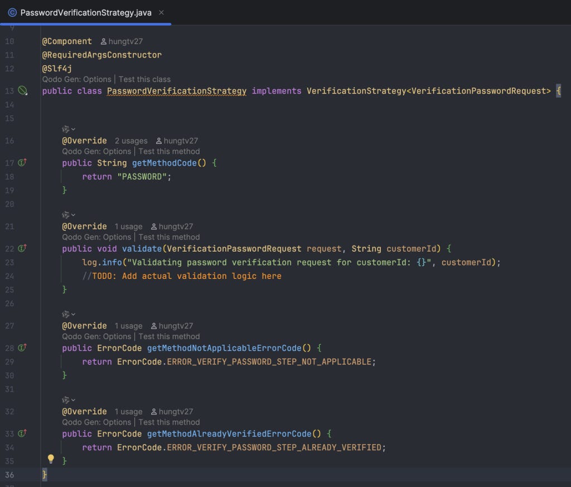571x487 pixels.
Task: Place the cursor on the TODO comment line
Action: [x=182, y=276]
